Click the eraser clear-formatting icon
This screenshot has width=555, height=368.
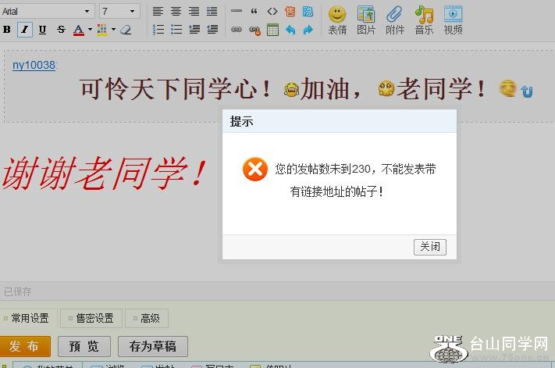(126, 30)
